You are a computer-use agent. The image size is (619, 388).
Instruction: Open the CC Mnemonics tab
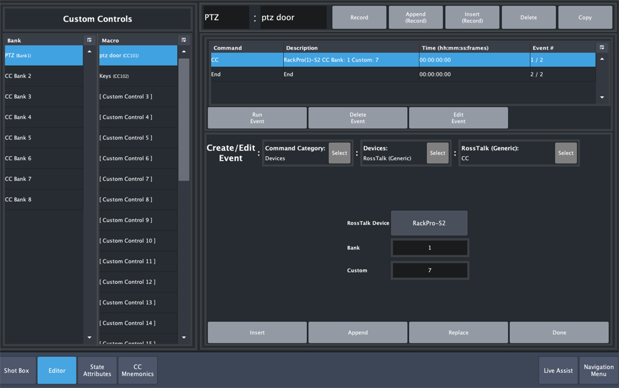pyautogui.click(x=137, y=370)
